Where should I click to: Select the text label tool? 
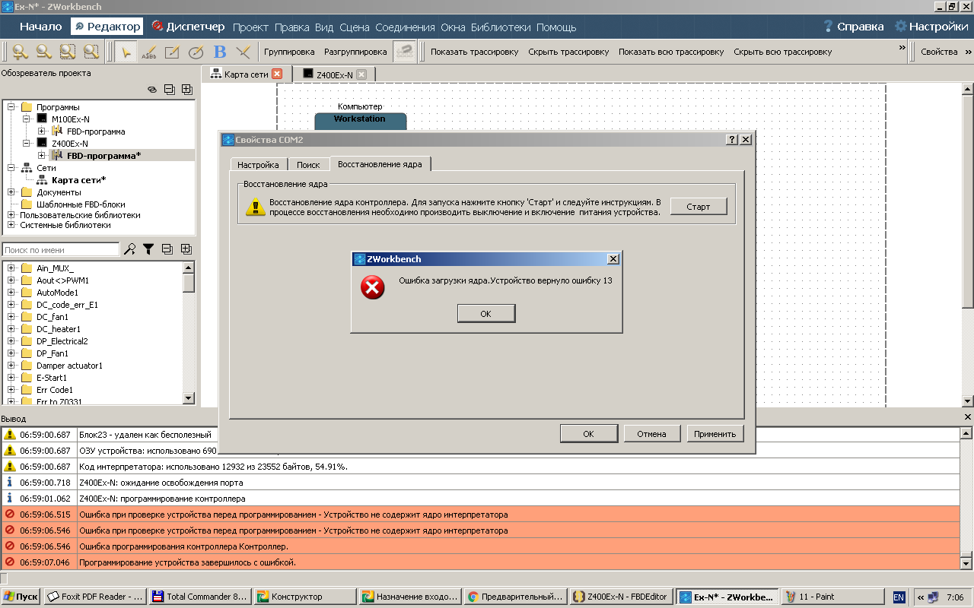(149, 52)
